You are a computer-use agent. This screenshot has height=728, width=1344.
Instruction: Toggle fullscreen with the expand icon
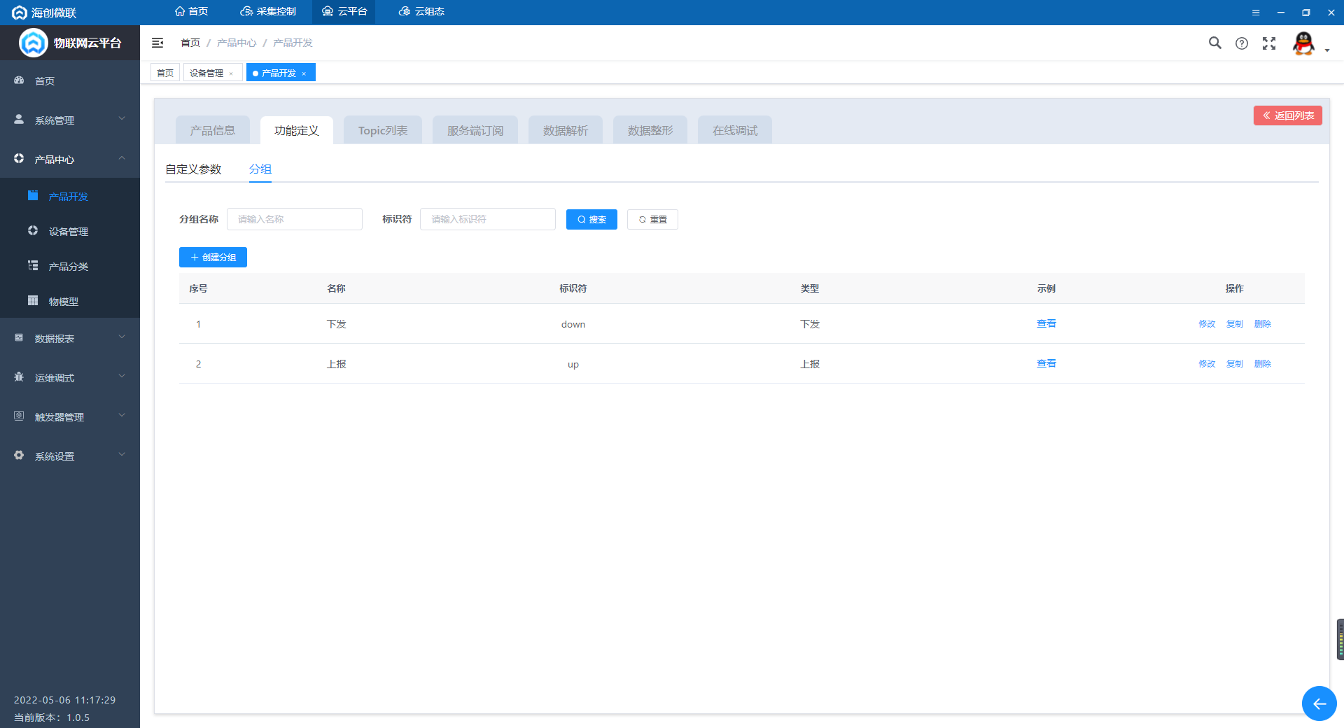(x=1269, y=43)
